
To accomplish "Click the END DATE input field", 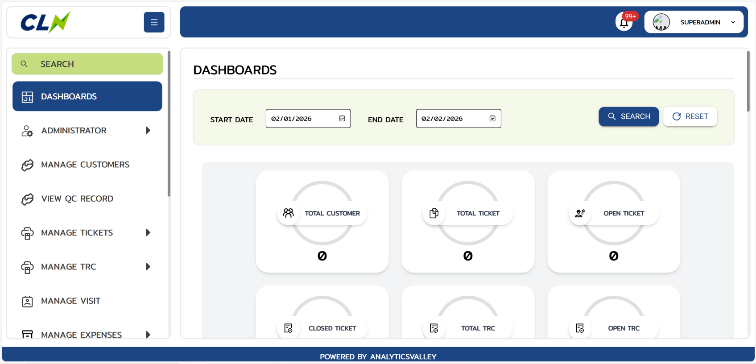I will coord(459,119).
